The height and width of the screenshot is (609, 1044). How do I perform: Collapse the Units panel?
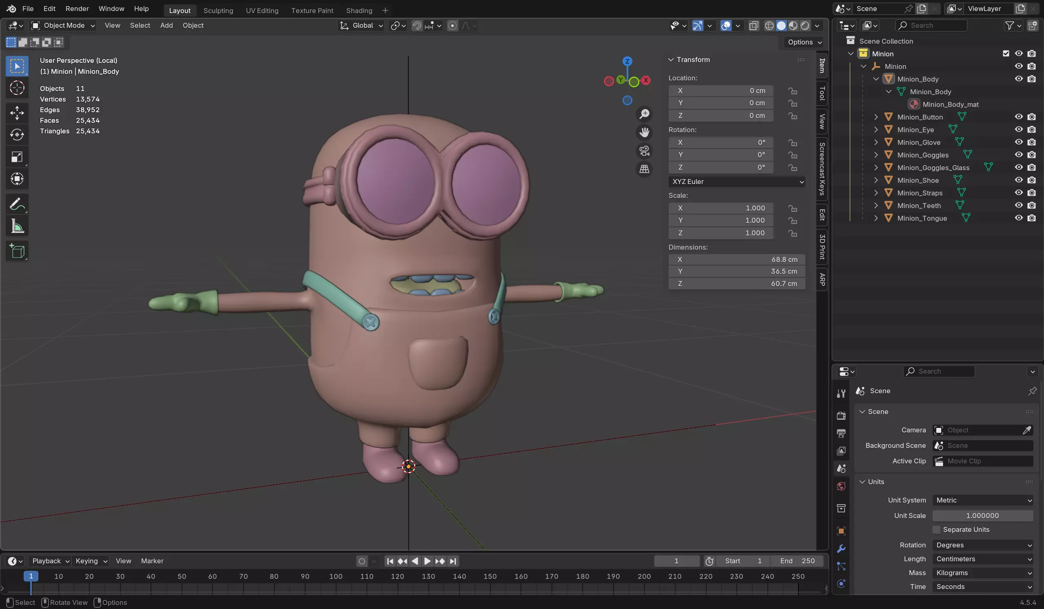point(862,482)
